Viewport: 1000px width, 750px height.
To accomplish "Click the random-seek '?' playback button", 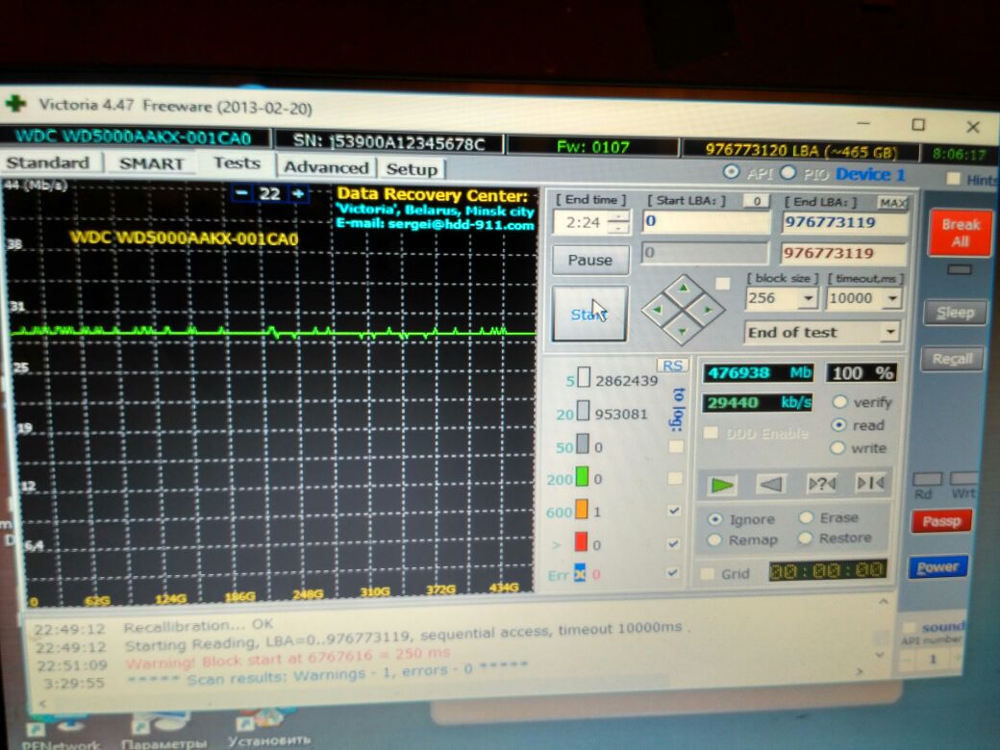I will click(x=821, y=484).
